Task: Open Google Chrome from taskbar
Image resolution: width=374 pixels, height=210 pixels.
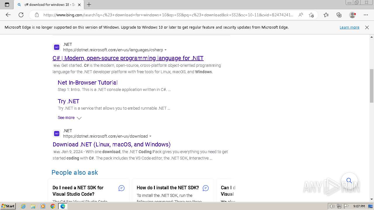Action: pos(53,206)
